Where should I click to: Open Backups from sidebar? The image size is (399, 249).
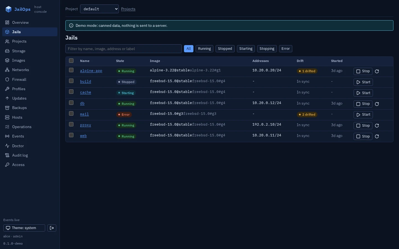[30, 108]
